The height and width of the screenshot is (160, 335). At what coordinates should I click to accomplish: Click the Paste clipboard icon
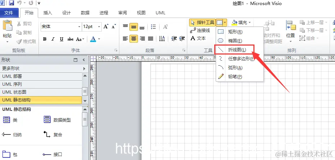[x=7, y=26]
